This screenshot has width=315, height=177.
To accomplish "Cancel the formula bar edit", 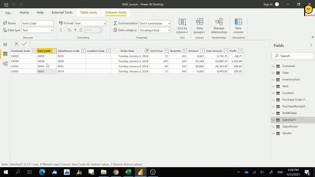I will point(16,44).
